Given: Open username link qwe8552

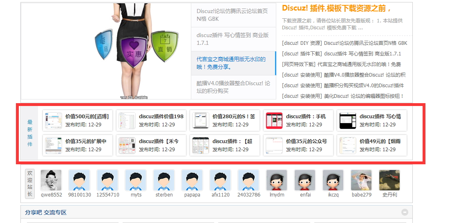Looking at the screenshot, I should (51, 194).
